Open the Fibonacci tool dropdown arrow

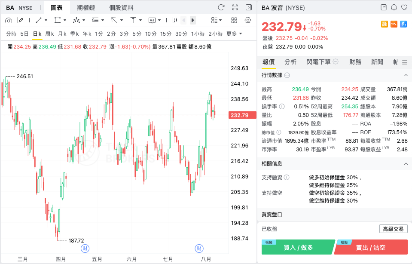click(x=103, y=20)
